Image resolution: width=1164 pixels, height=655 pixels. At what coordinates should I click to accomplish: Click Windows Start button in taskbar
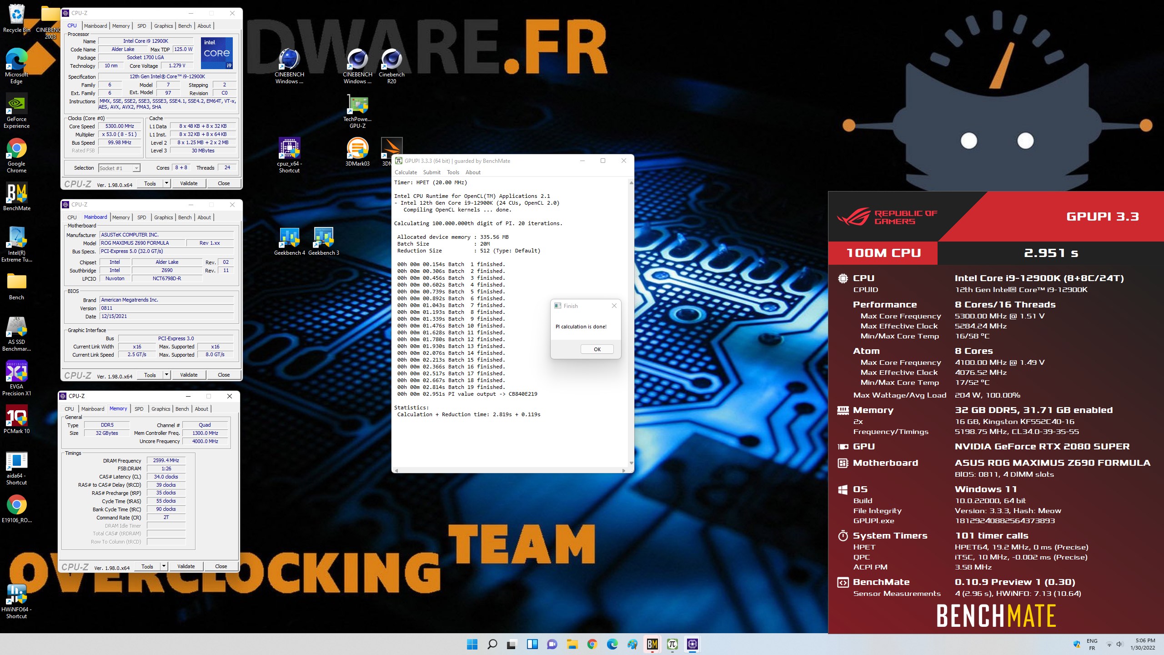472,644
